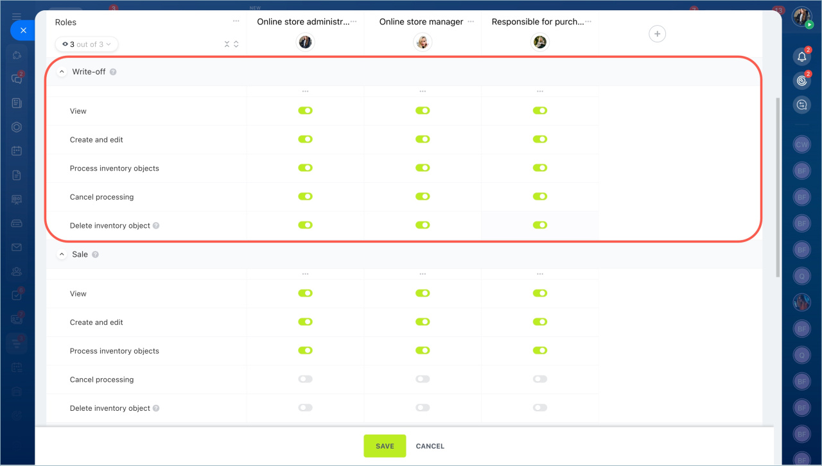Click the 'Roles' header text
Image resolution: width=822 pixels, height=466 pixels.
tap(66, 22)
